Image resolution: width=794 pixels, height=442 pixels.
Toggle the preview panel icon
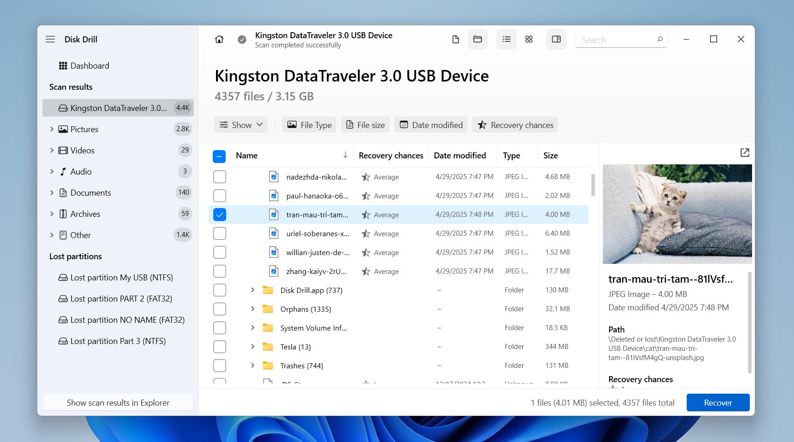[556, 39]
